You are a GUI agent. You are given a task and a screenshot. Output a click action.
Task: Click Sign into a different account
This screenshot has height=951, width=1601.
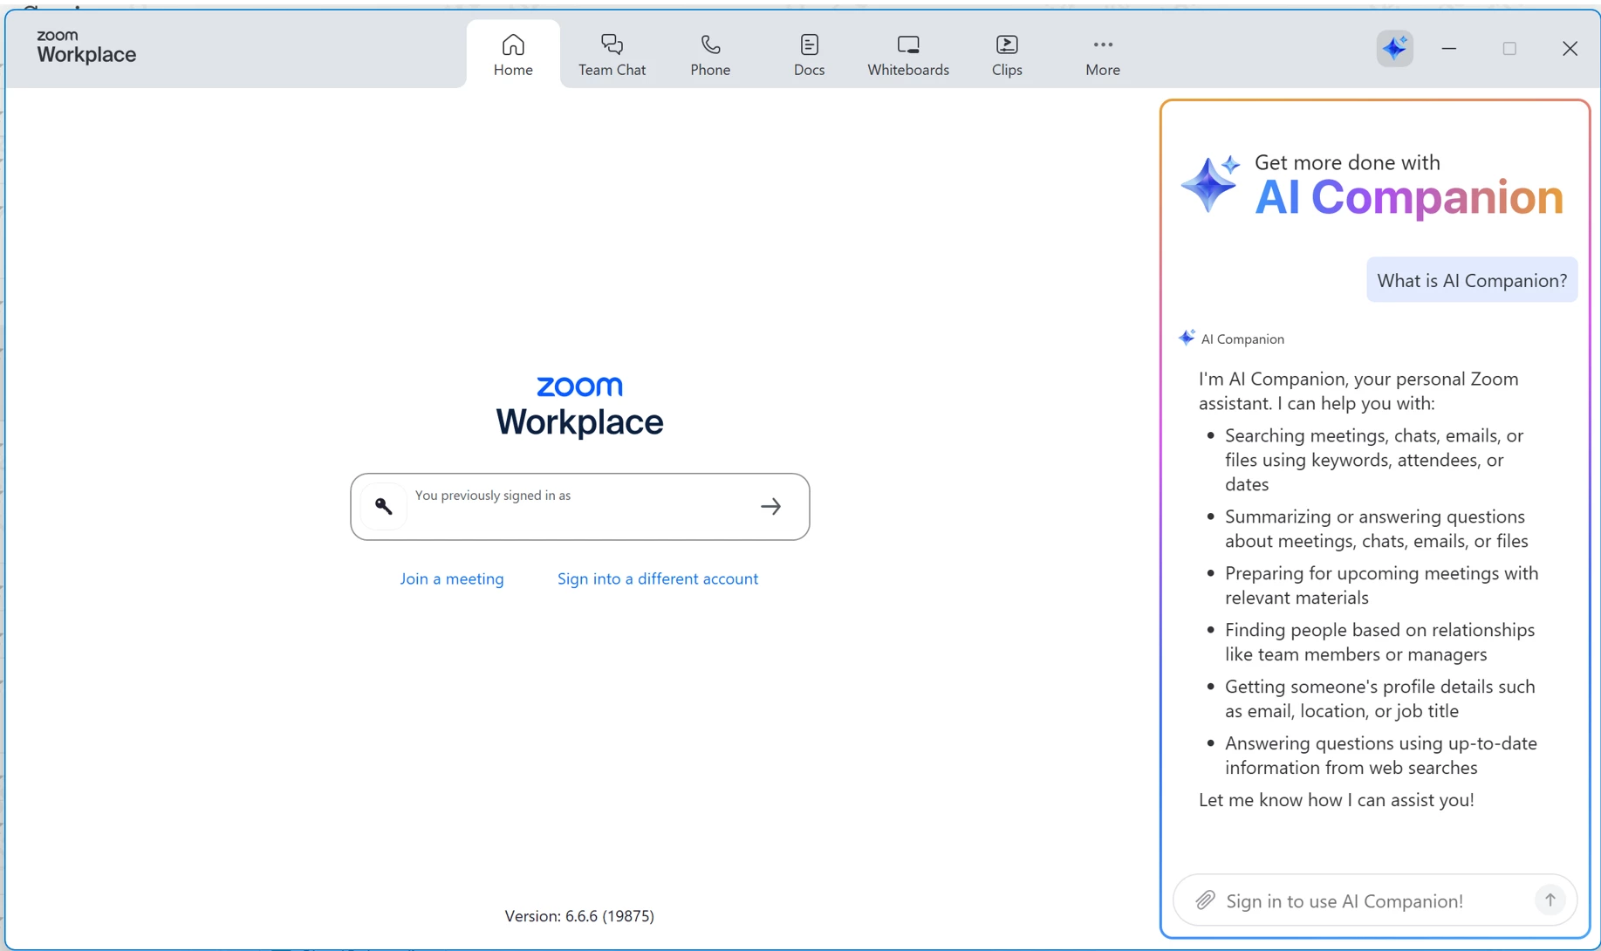pos(658,578)
